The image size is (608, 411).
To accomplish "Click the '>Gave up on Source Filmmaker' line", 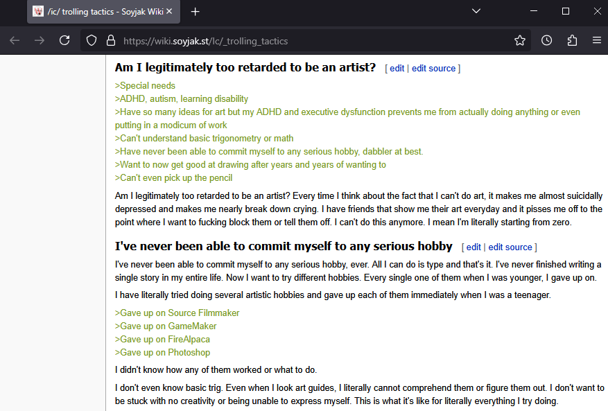I will pos(177,313).
